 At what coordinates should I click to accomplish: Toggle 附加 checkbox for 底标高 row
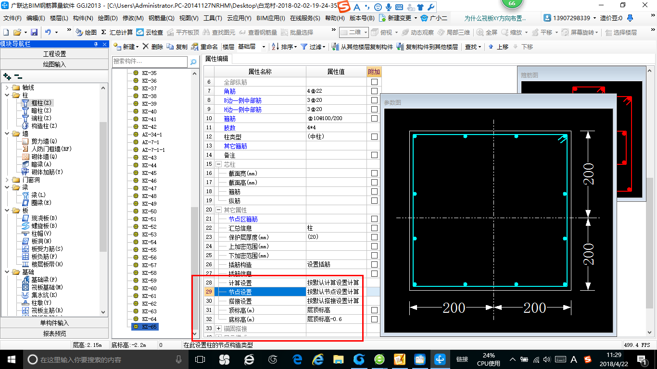374,319
